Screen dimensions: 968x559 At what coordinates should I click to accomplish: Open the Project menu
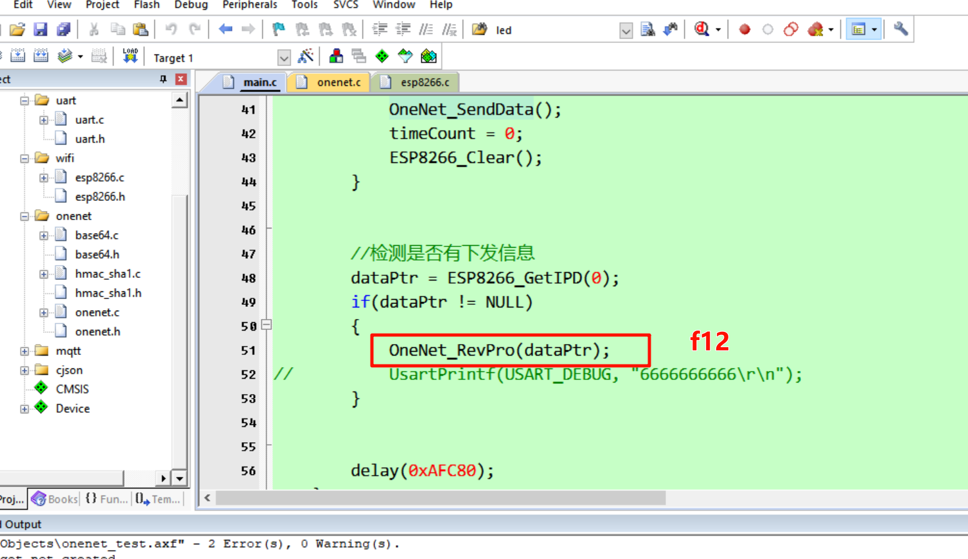pos(102,4)
